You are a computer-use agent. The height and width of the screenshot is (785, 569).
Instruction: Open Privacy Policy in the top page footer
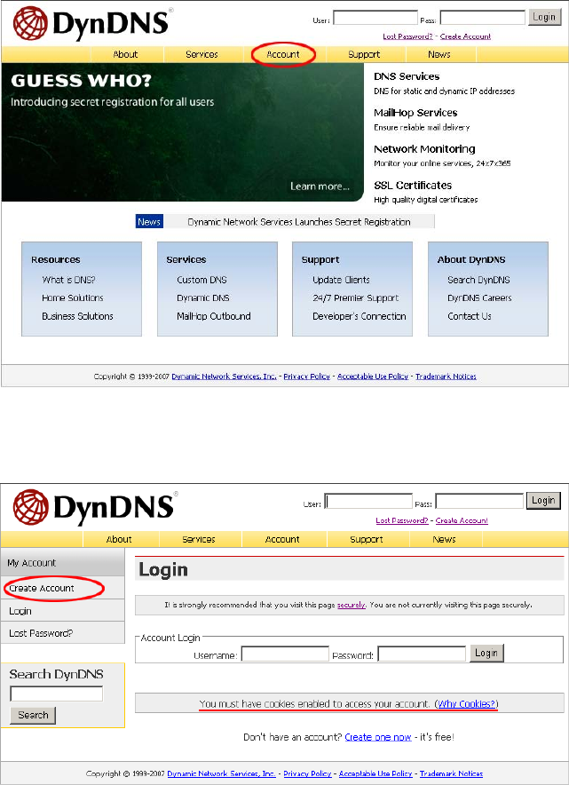point(307,377)
